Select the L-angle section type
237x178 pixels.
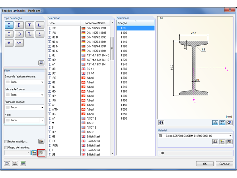40,25
